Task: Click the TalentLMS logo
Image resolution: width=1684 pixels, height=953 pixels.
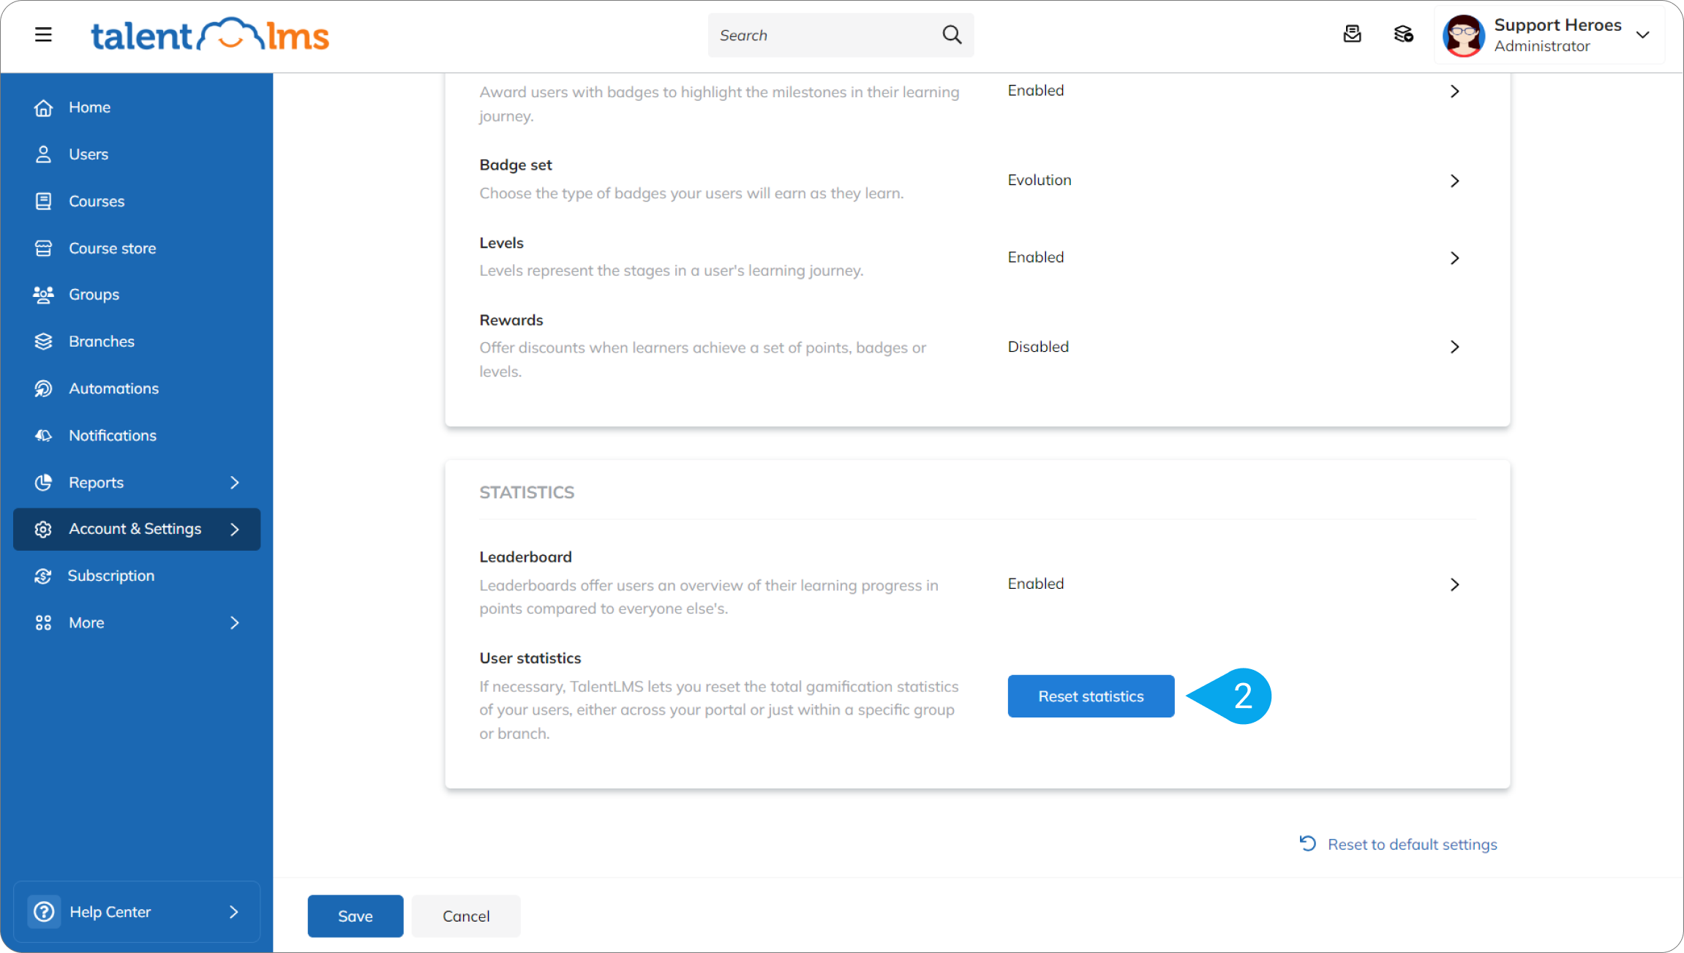Action: [x=210, y=35]
